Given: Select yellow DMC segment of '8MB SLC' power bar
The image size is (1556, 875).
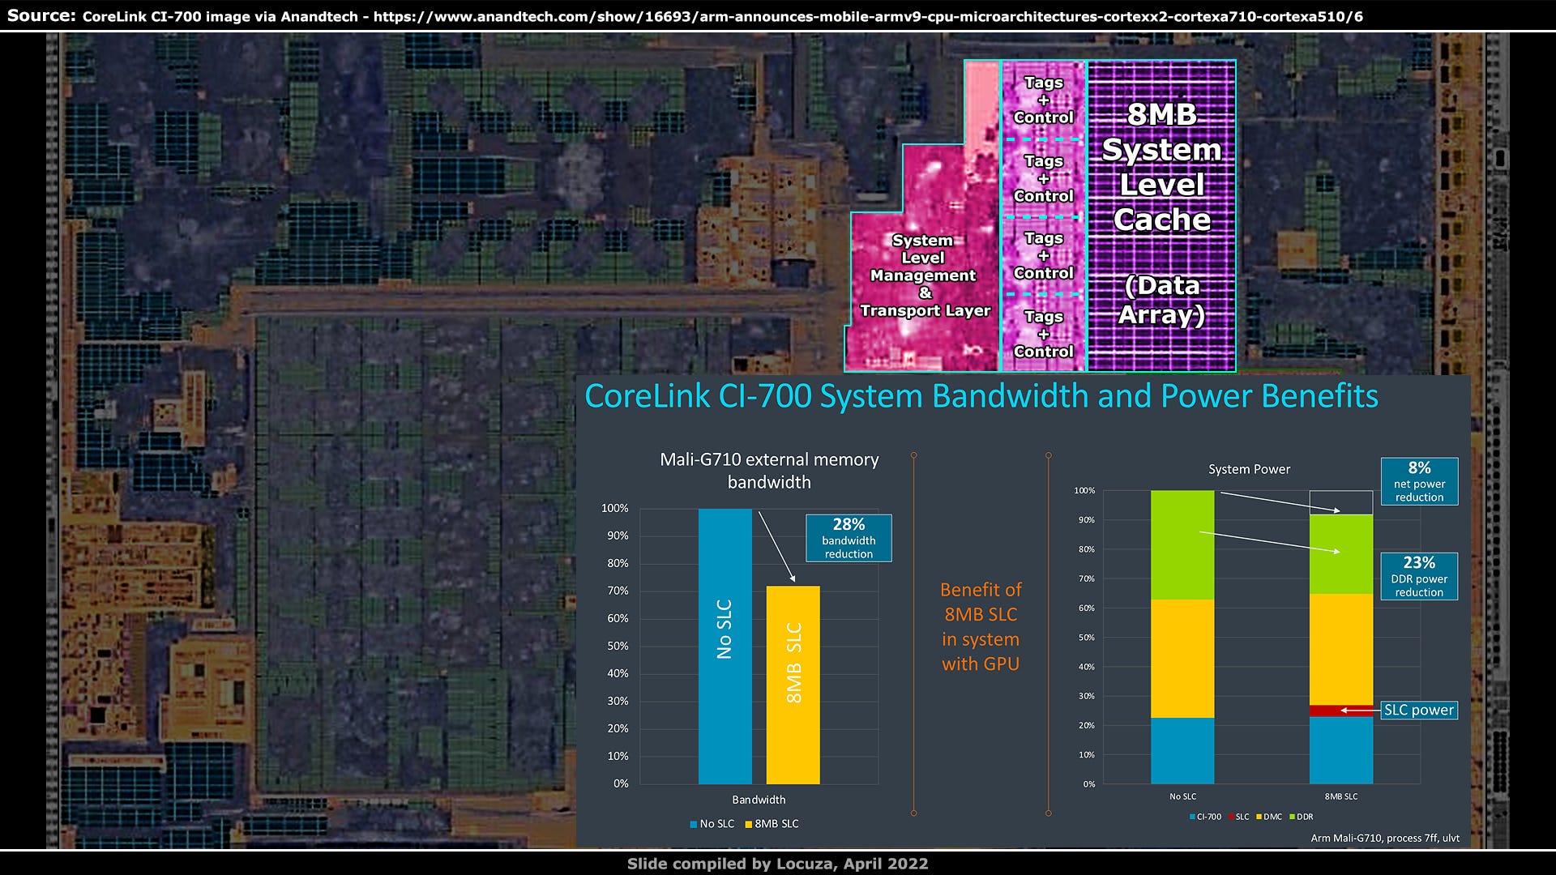Looking at the screenshot, I should coord(1341,649).
